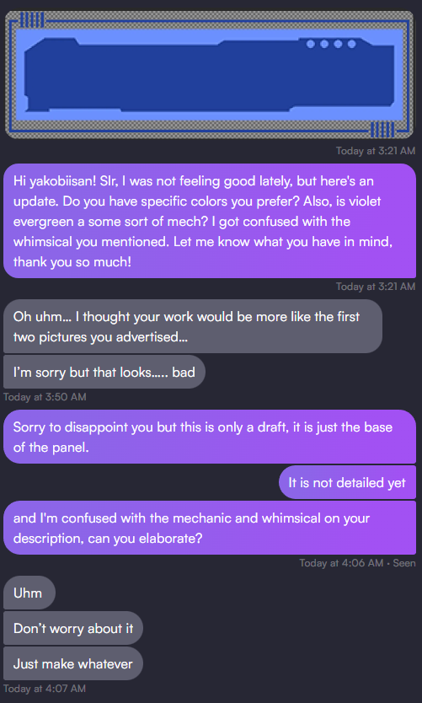Select the 'Hi yakobiisan!' update message bubble
The image size is (422, 703).
click(210, 221)
